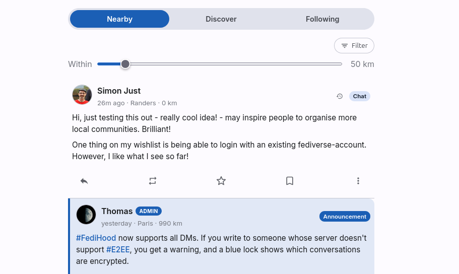This screenshot has height=274, width=459.
Task: Bookmark Simon Just's post
Action: point(290,181)
